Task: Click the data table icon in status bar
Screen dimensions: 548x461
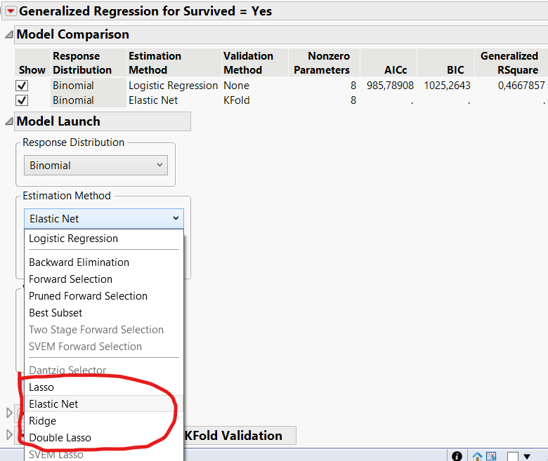Action: pyautogui.click(x=491, y=456)
